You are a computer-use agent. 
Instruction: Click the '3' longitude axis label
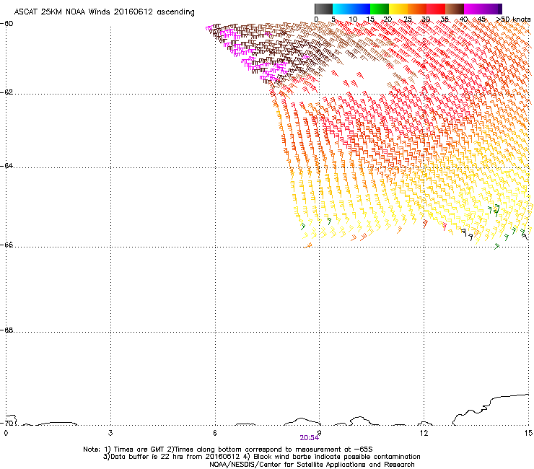click(x=110, y=433)
